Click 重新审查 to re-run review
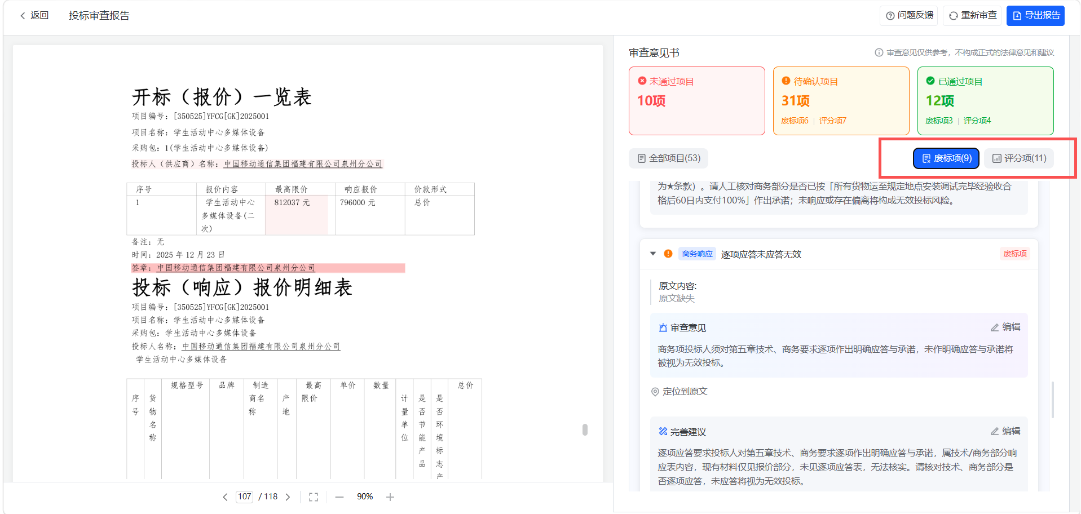Image resolution: width=1081 pixels, height=514 pixels. [x=973, y=16]
